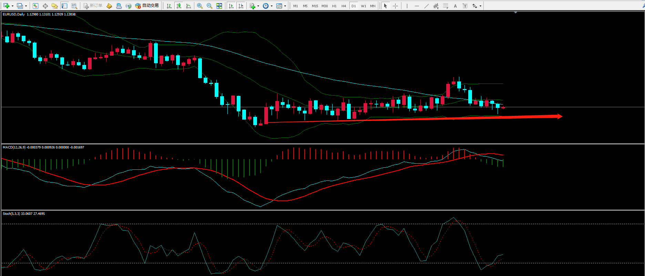Image resolution: width=645 pixels, height=276 pixels.
Task: Select the Crosshair cursor tool
Action: click(395, 6)
